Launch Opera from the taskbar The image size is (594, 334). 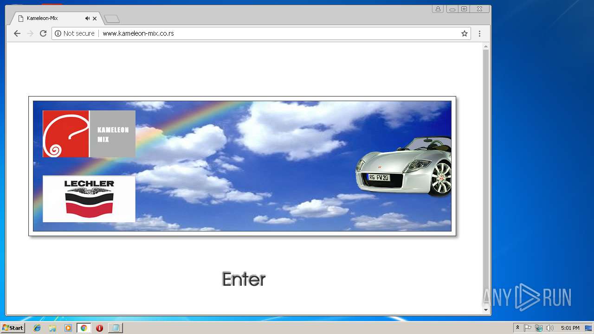pyautogui.click(x=99, y=328)
